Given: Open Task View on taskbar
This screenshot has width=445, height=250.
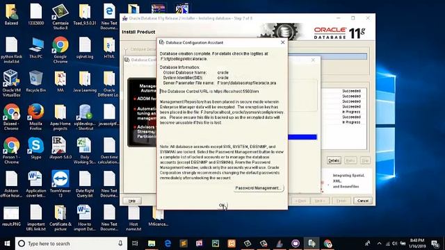Looking at the screenshot, I should tap(135, 244).
